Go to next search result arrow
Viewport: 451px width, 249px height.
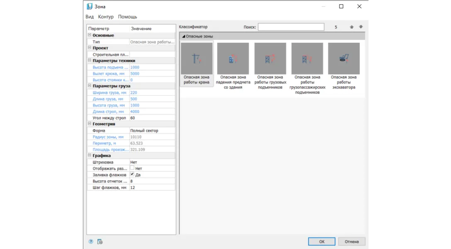click(x=361, y=27)
